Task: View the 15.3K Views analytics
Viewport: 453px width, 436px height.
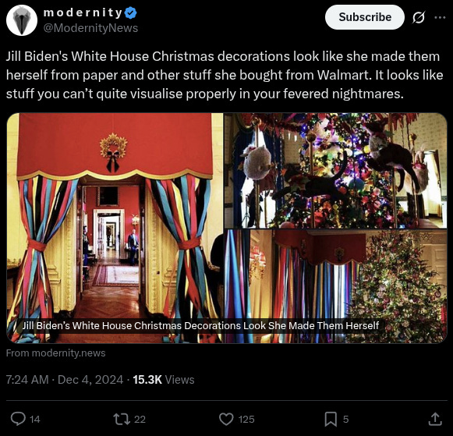Action: click(164, 380)
